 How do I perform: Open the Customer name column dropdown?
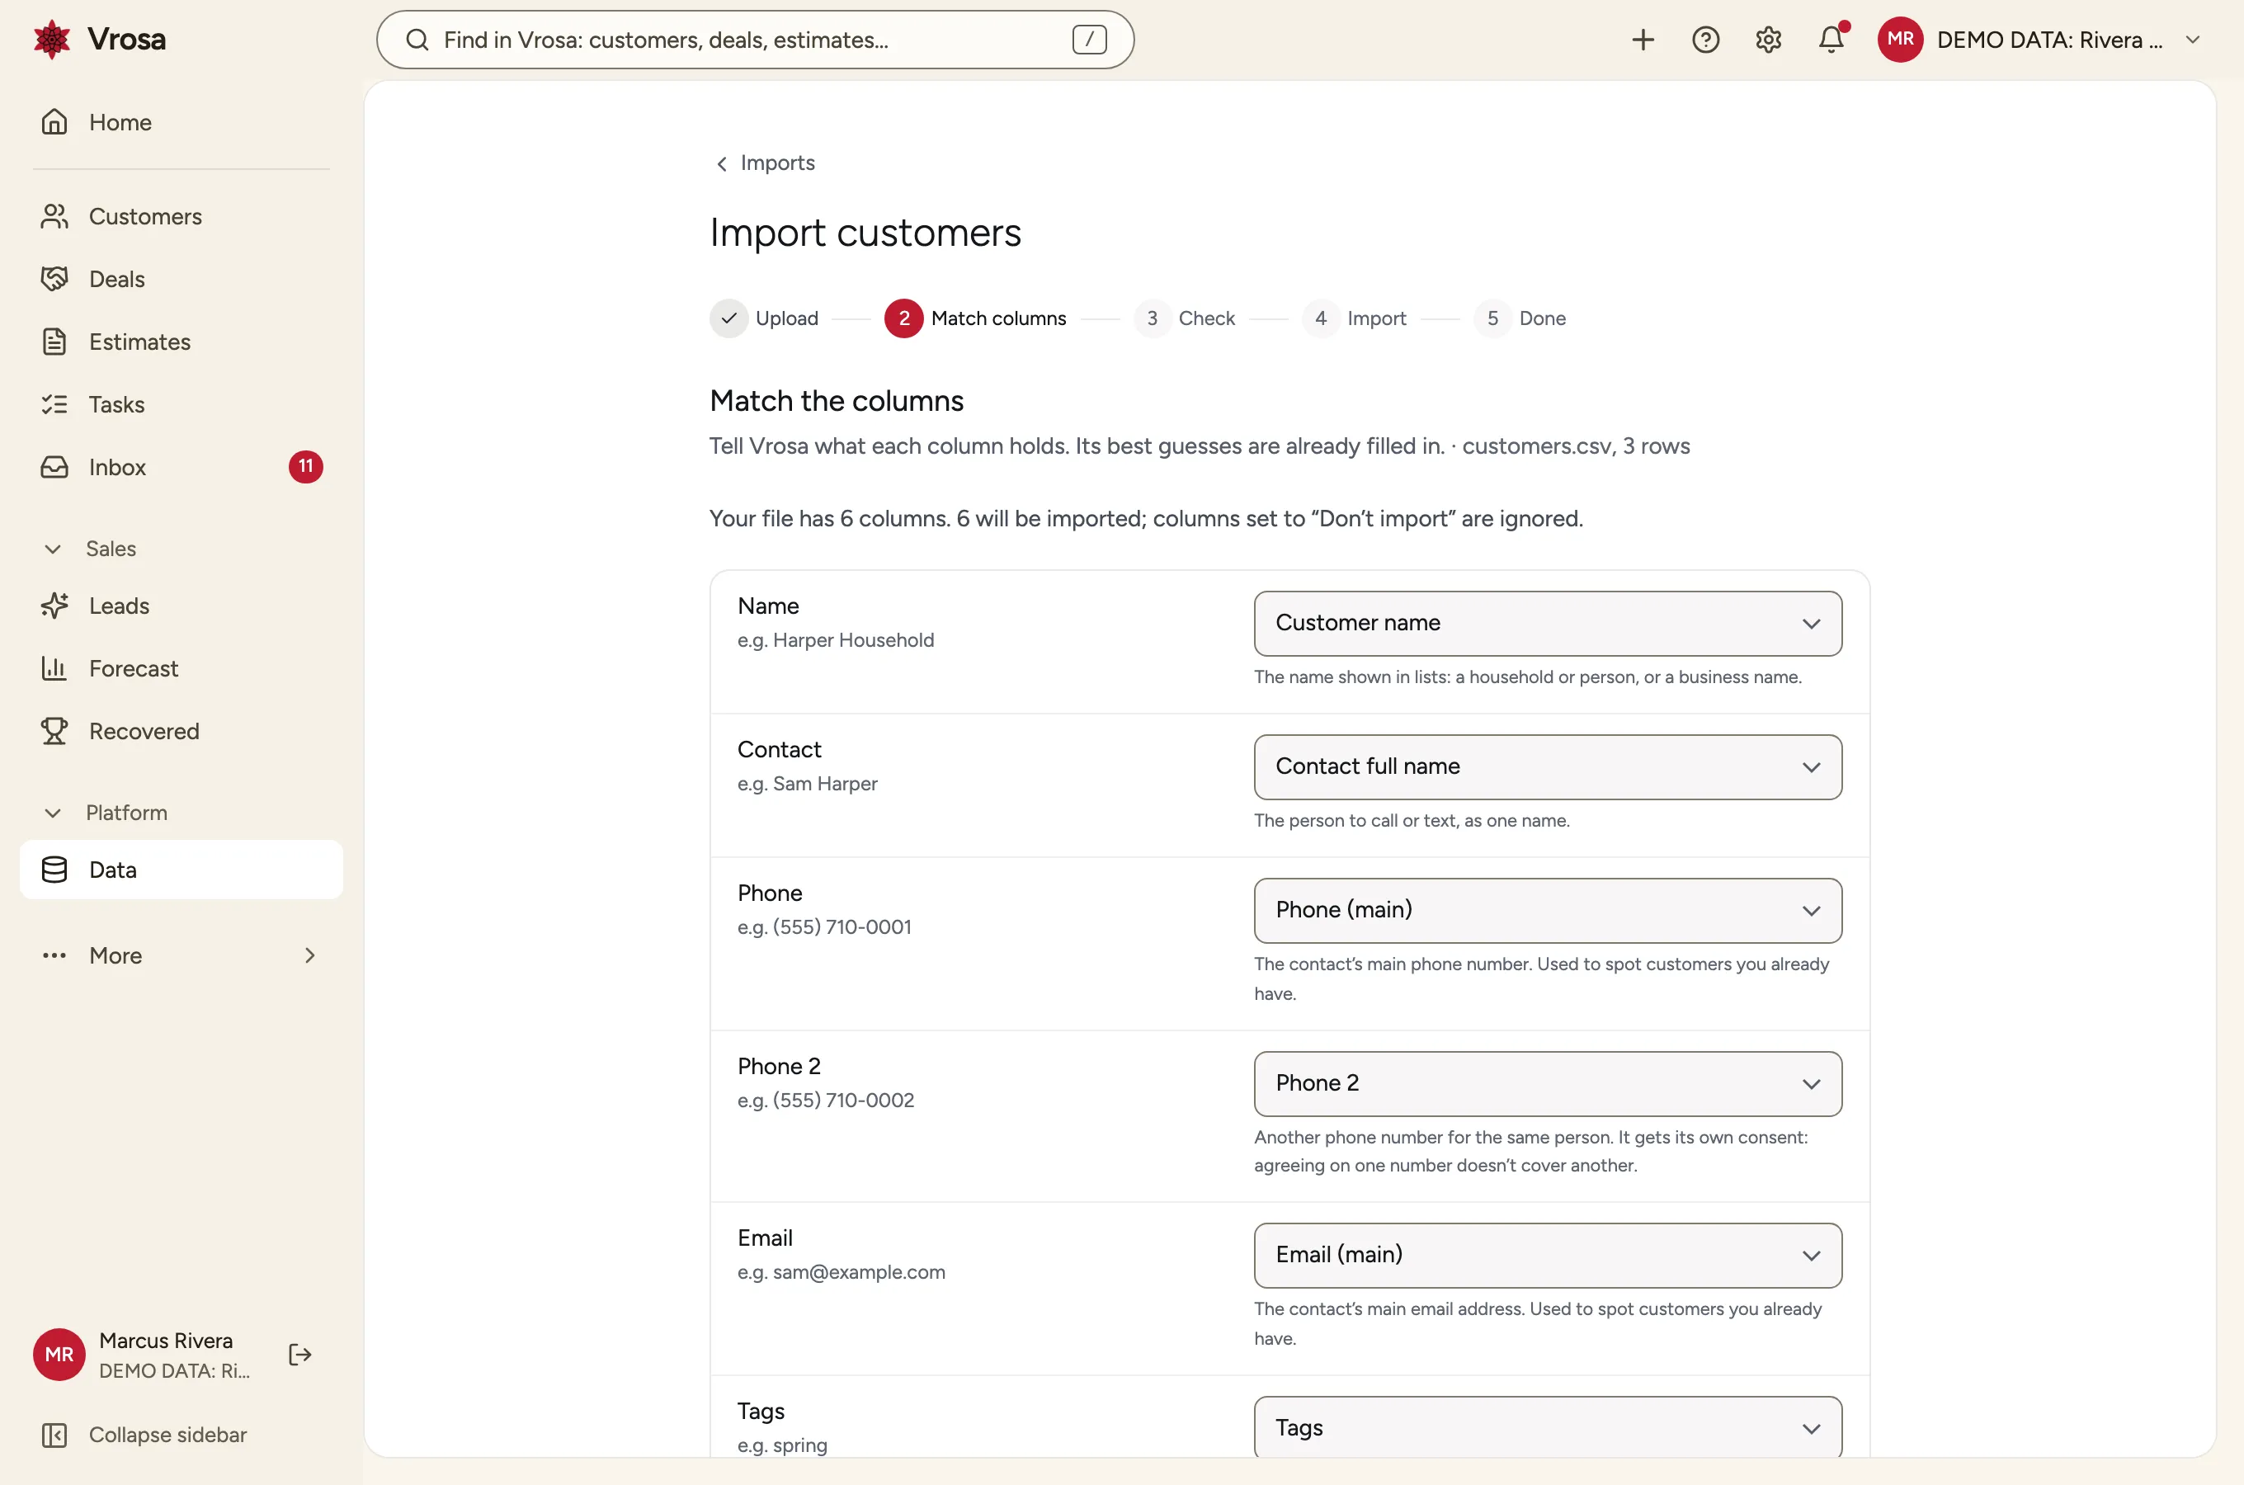(1547, 623)
